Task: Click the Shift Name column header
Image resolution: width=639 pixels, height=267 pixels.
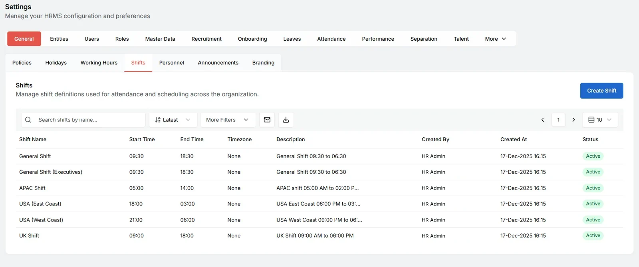Action: (33, 139)
